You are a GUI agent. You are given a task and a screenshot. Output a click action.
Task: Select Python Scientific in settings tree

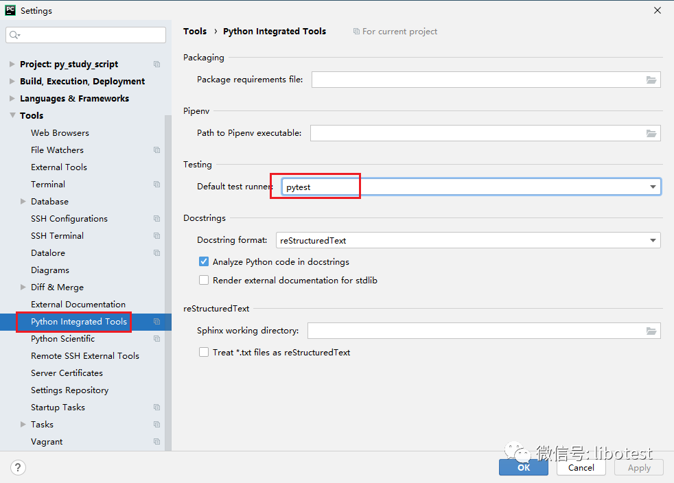pyautogui.click(x=63, y=339)
